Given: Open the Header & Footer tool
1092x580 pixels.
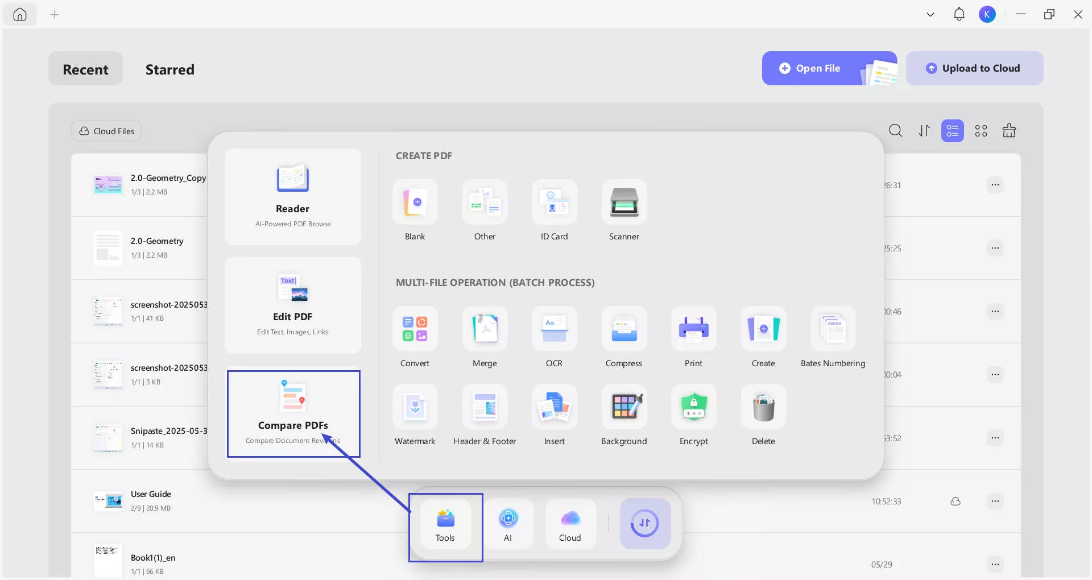Looking at the screenshot, I should [485, 407].
